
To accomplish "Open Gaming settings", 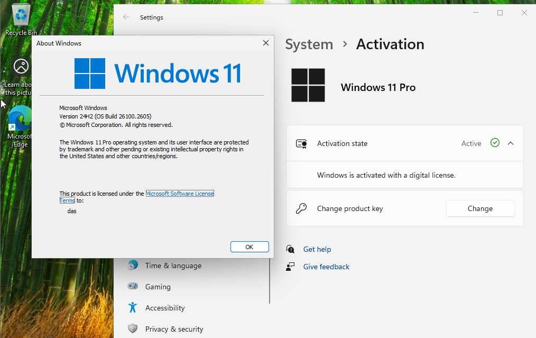I will [158, 287].
